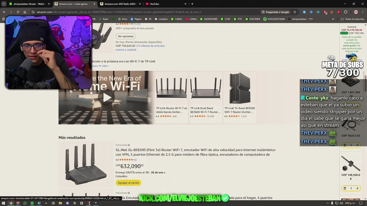Viewport: 367px width, 206px height.
Task: Open the Windows Start menu
Action: pyautogui.click(x=3, y=203)
